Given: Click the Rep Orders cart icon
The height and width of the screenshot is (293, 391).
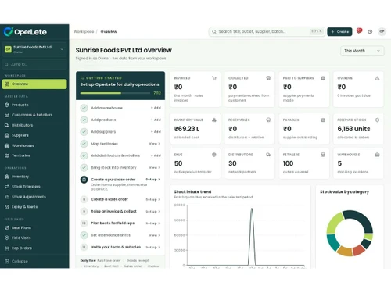Looking at the screenshot, I should [x=7, y=248].
